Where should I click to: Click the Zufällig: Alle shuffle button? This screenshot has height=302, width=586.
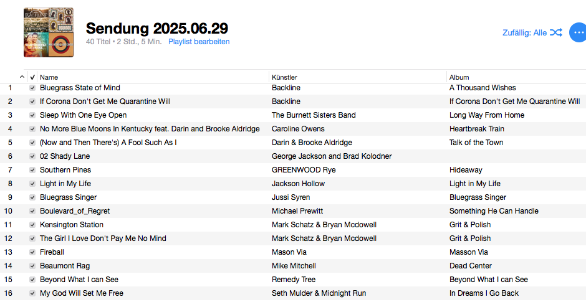[x=524, y=32]
